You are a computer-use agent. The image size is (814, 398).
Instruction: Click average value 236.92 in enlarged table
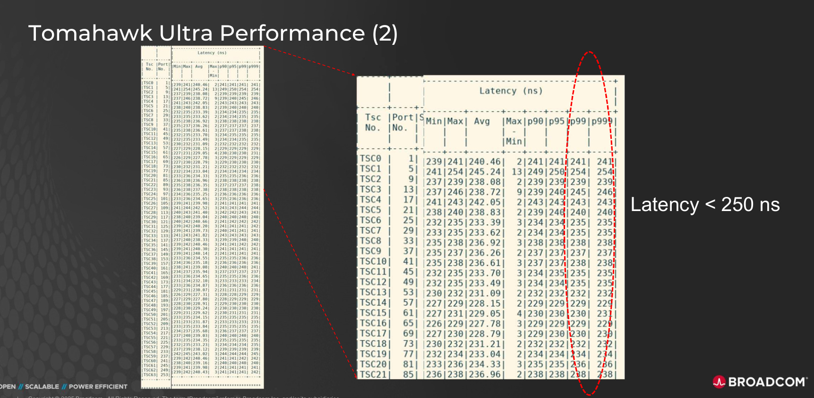pos(485,243)
